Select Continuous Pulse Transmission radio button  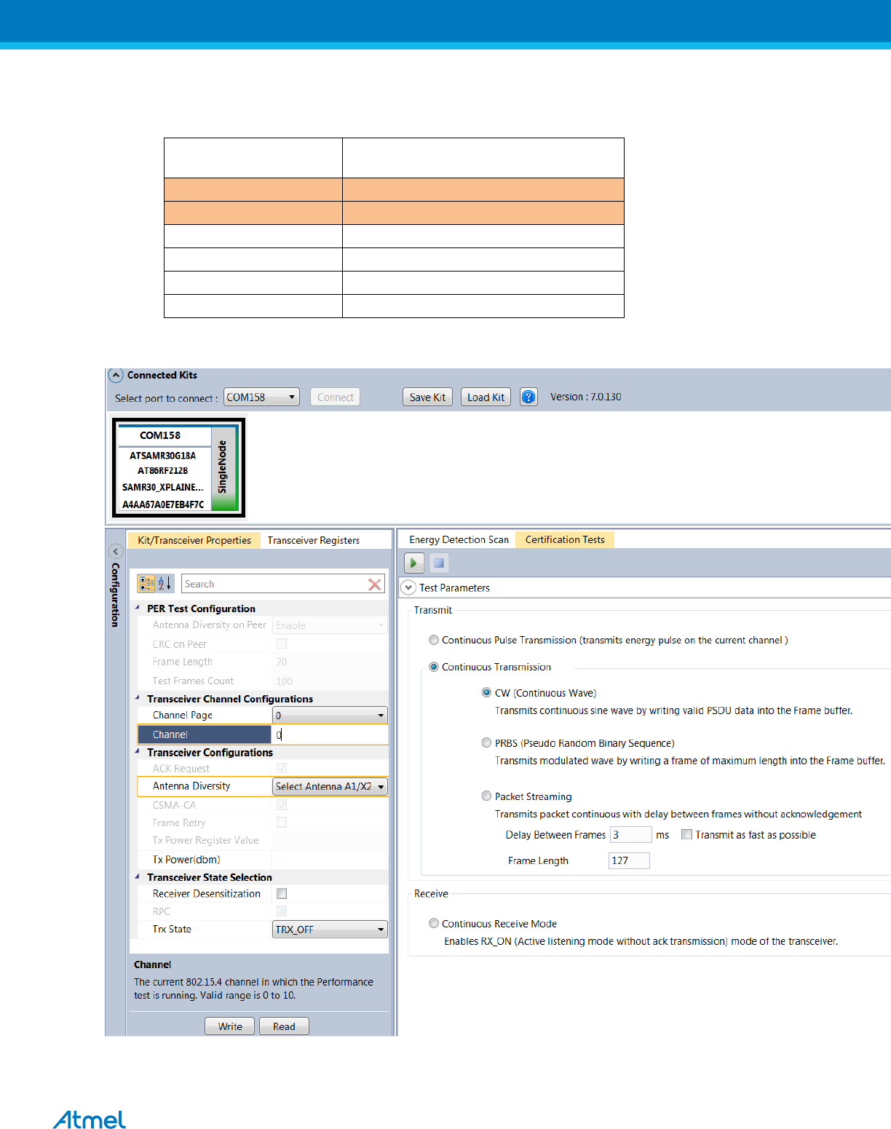(434, 640)
